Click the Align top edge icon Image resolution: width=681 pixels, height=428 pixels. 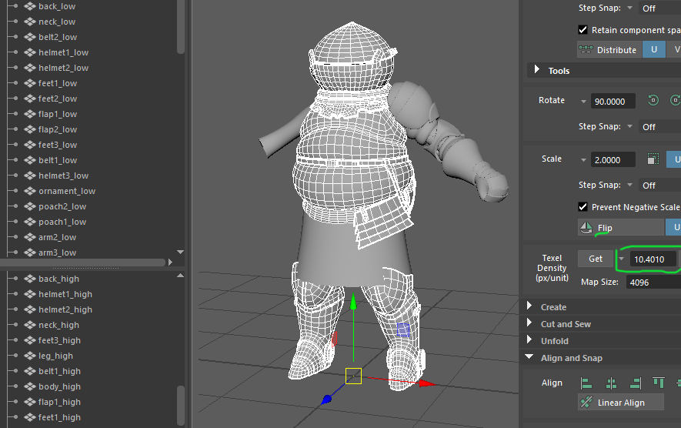click(x=659, y=383)
